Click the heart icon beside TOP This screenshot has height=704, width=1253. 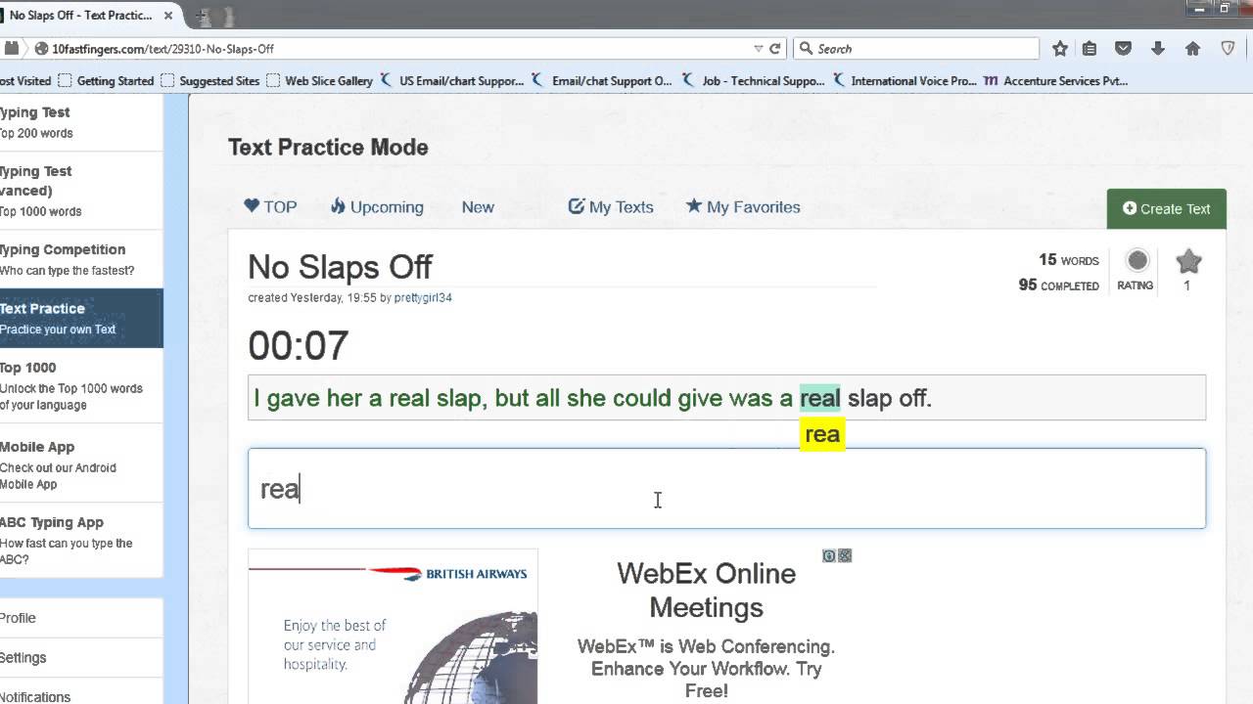[252, 205]
